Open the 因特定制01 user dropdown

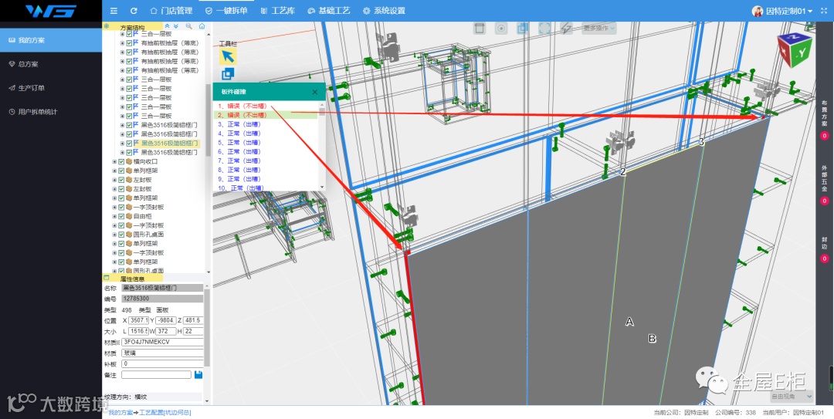coord(789,11)
